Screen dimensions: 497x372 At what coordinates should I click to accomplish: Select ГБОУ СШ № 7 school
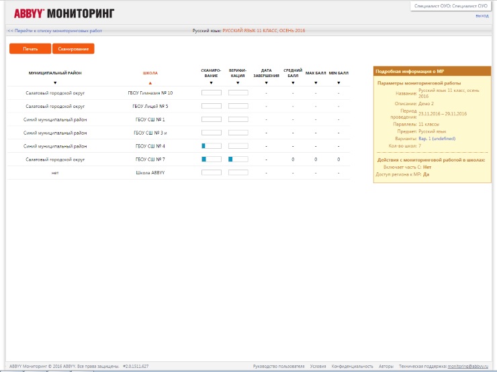point(150,160)
